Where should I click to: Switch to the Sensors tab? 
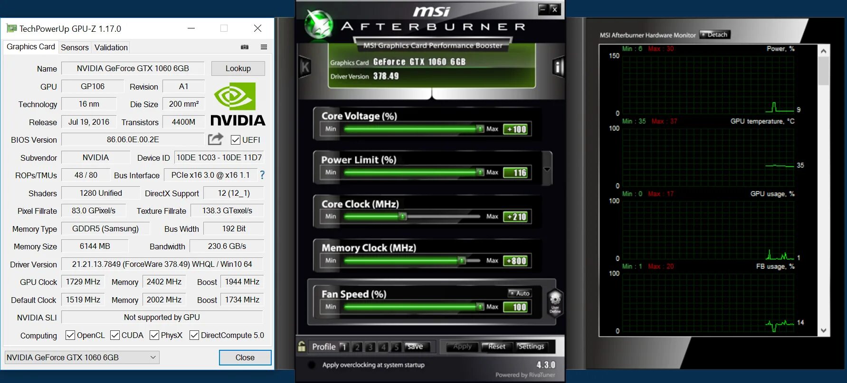point(75,47)
